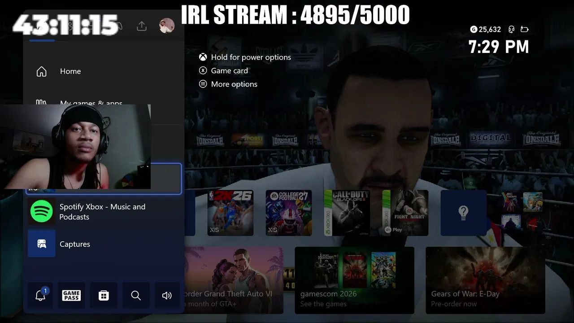Open the Grand Theft Auto VI pre-order card
Viewport: 574px width, 323px height.
234,280
